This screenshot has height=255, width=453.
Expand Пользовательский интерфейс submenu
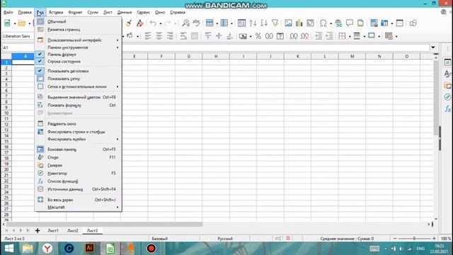[x=78, y=40]
